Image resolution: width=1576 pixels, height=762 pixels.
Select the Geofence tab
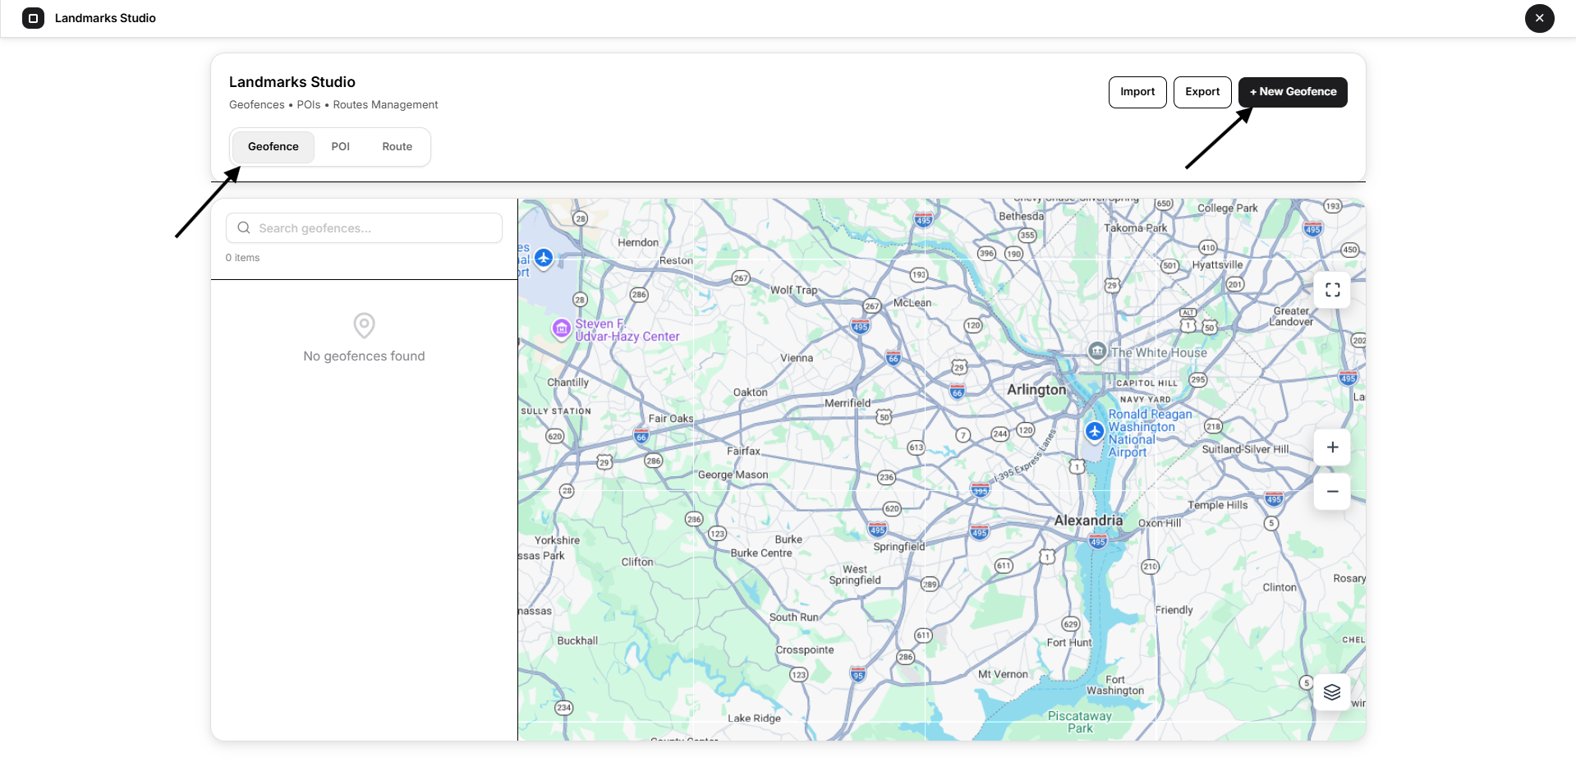point(273,147)
